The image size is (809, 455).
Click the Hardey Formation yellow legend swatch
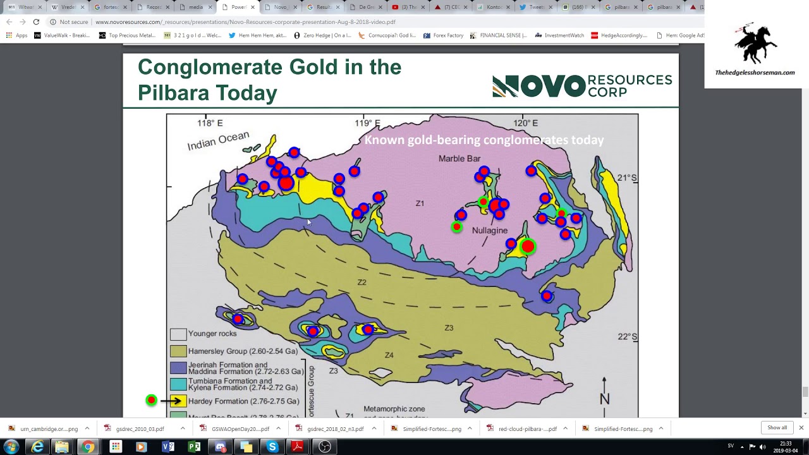[x=178, y=401]
